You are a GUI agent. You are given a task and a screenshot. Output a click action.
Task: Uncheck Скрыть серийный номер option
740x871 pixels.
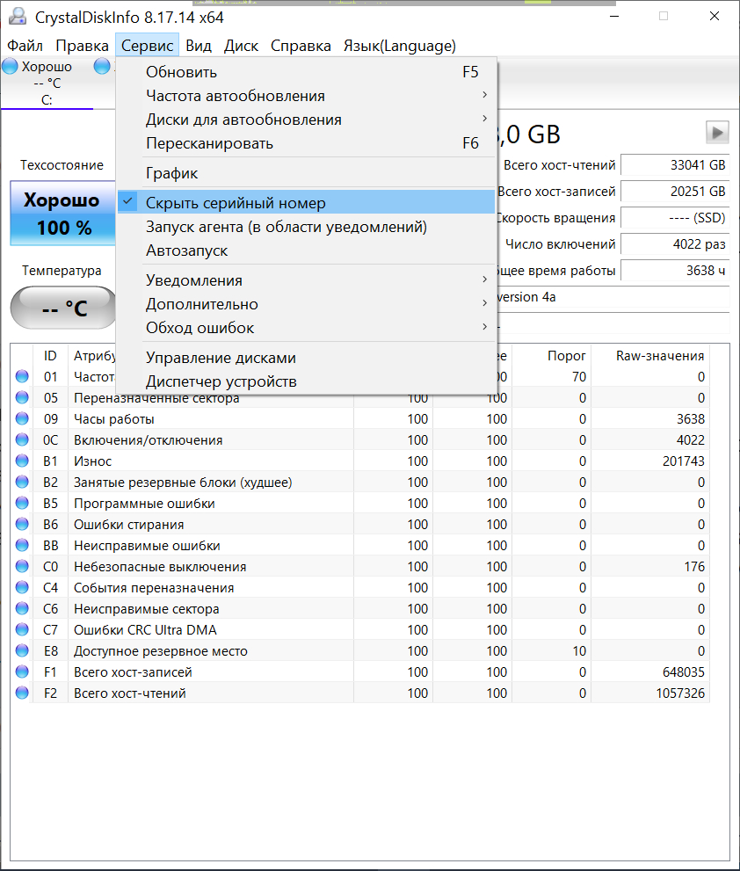click(x=306, y=203)
